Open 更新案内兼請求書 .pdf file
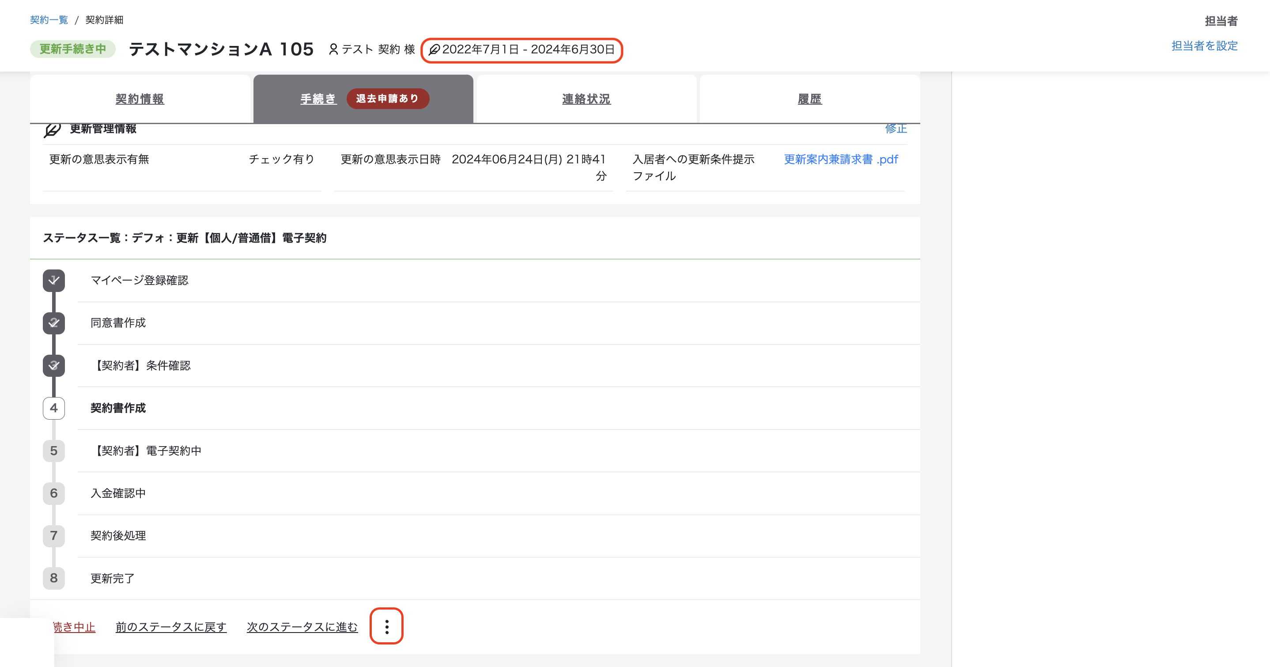1270x667 pixels. (x=841, y=159)
